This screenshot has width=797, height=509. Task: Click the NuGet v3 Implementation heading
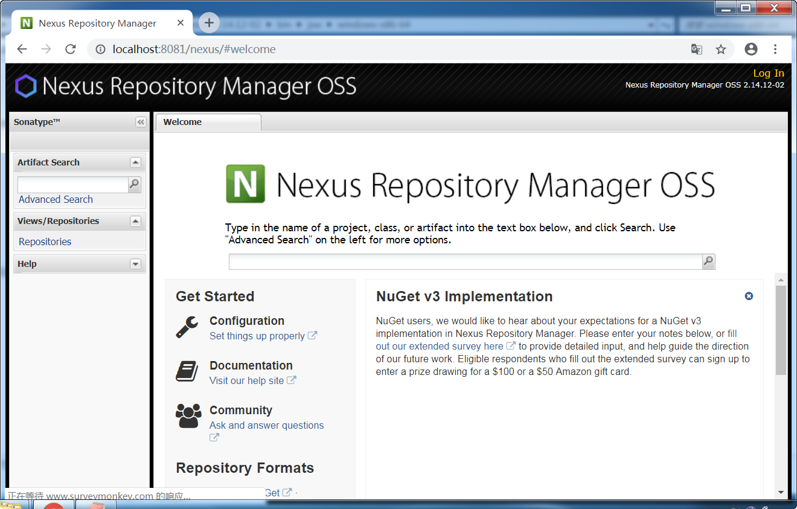464,296
